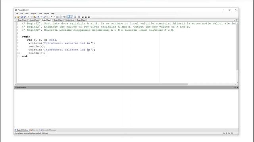Click the 'end.' line

point(25,56)
